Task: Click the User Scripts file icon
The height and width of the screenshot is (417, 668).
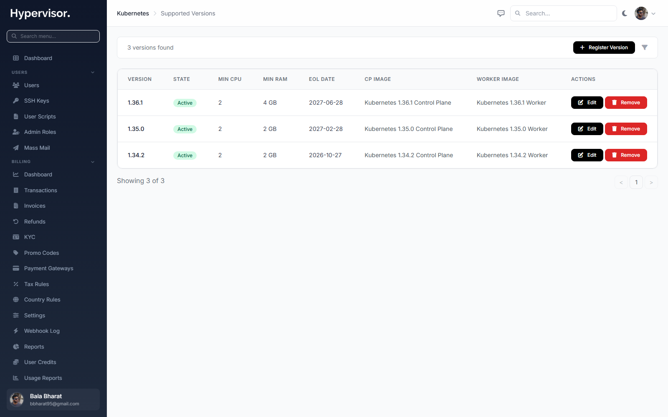Action: tap(16, 116)
